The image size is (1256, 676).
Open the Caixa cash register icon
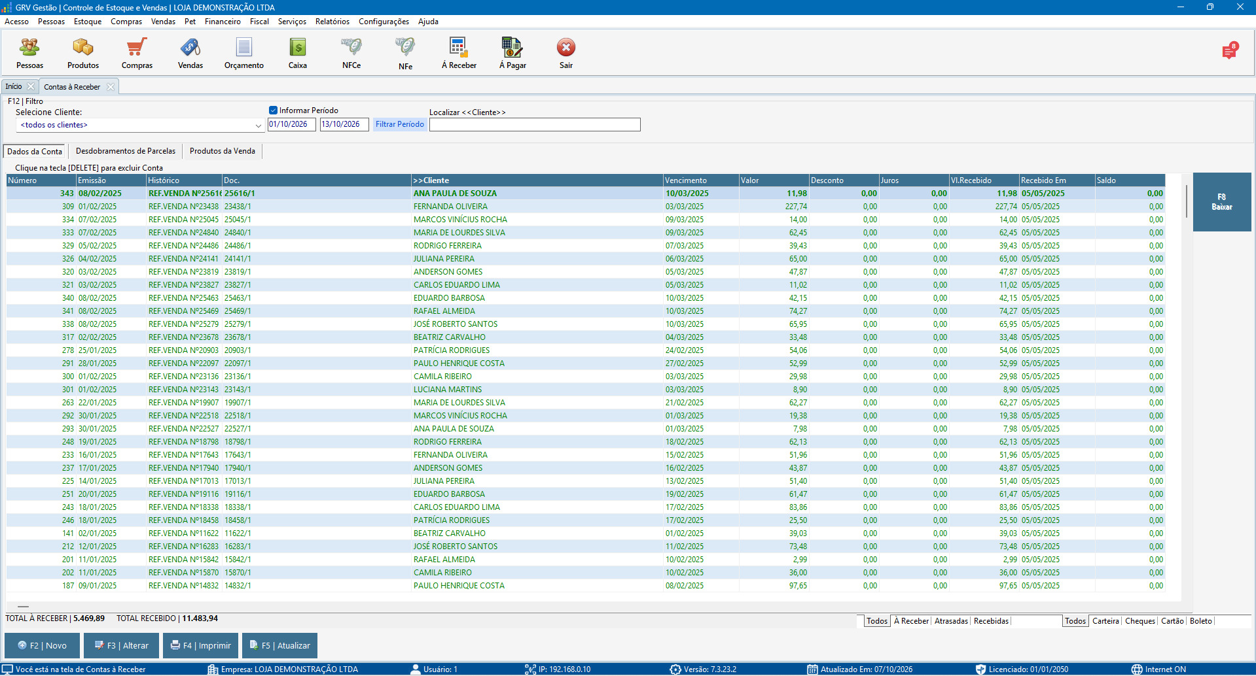[x=298, y=53]
